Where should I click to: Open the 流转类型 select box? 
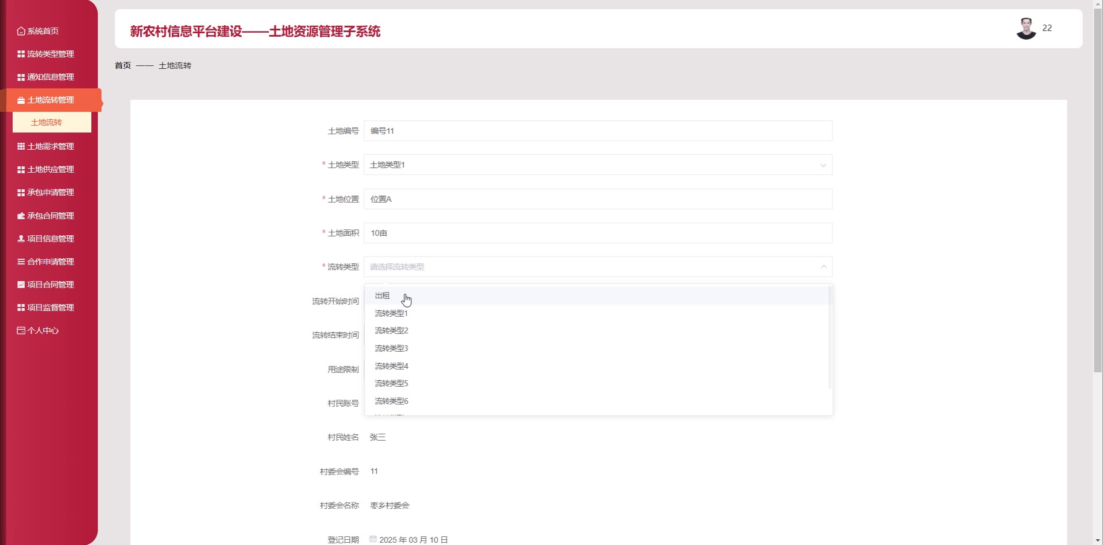pyautogui.click(x=598, y=267)
